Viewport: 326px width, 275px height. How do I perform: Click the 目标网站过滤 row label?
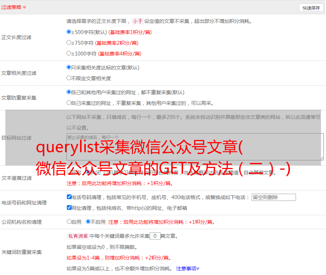(16, 138)
